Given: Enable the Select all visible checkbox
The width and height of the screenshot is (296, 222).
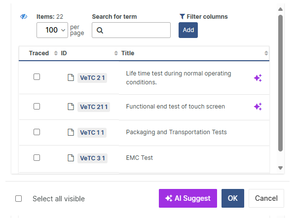Looking at the screenshot, I should (19, 199).
